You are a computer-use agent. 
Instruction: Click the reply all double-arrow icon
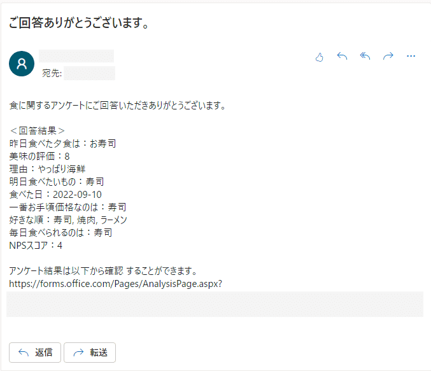click(x=365, y=57)
